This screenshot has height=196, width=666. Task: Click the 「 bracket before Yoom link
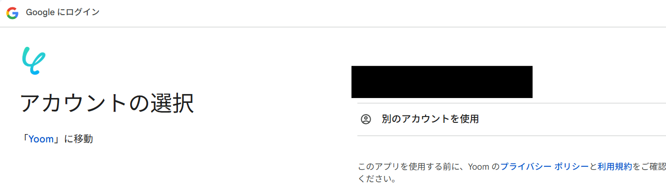point(25,139)
